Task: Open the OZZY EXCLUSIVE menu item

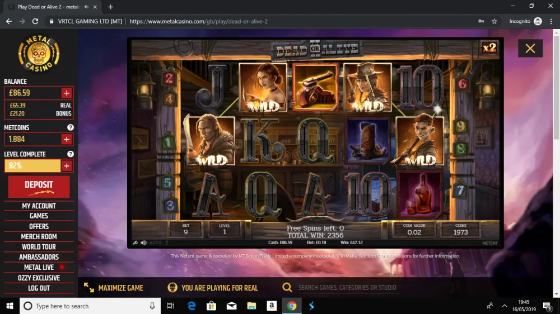Action: (39, 278)
